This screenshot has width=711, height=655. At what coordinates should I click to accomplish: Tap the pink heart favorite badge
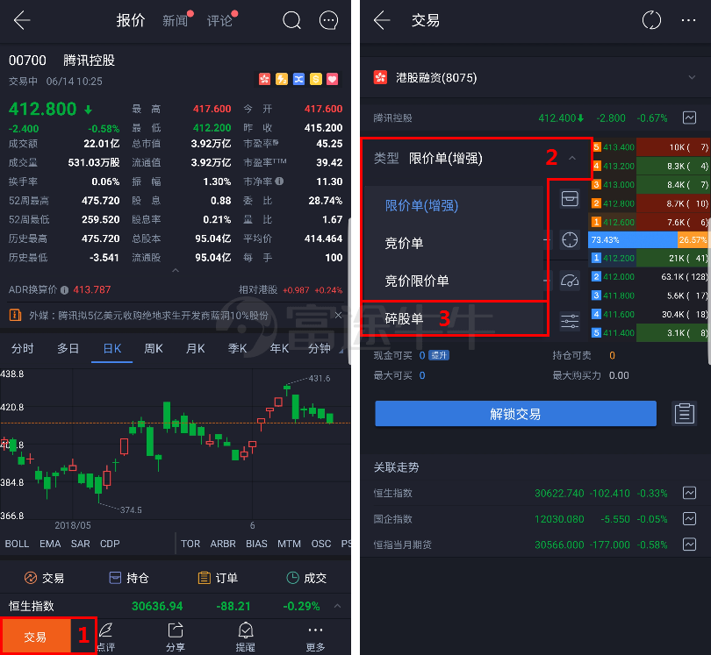[333, 79]
